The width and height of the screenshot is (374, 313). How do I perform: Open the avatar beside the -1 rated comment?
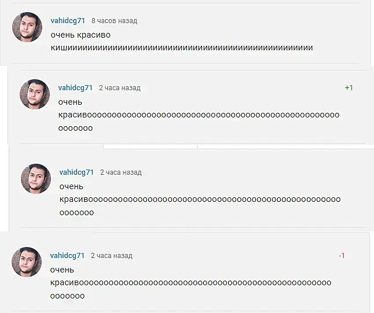tap(27, 262)
